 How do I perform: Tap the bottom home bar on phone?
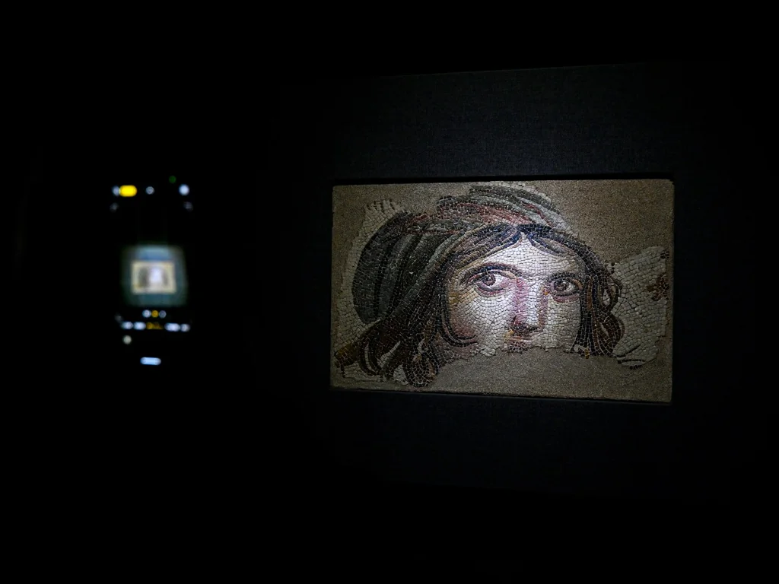151,360
